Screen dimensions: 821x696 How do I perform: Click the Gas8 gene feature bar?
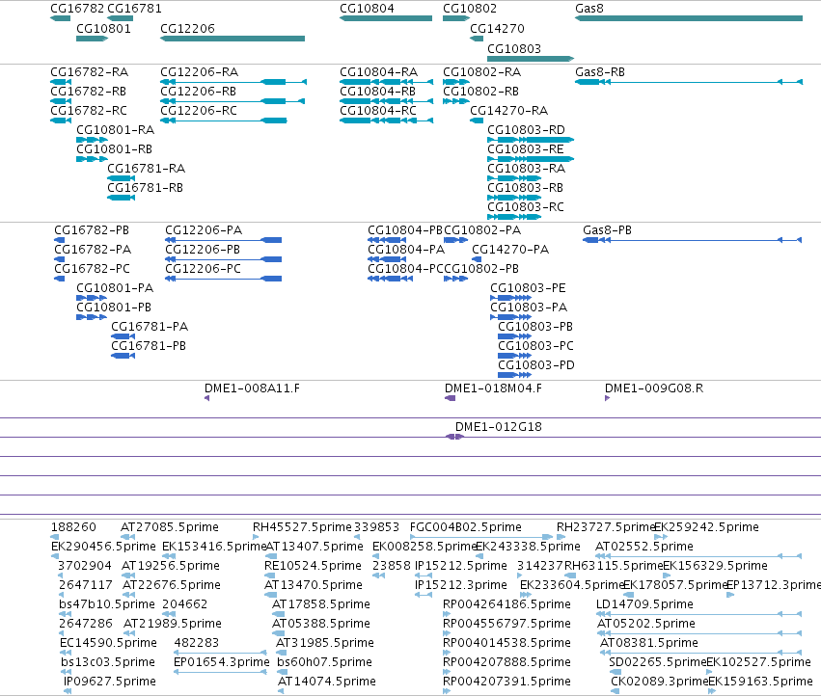(x=689, y=18)
